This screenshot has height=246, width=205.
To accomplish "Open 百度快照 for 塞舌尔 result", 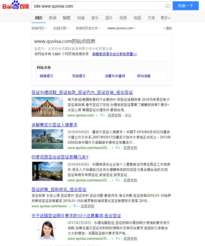I will point(130,148).
